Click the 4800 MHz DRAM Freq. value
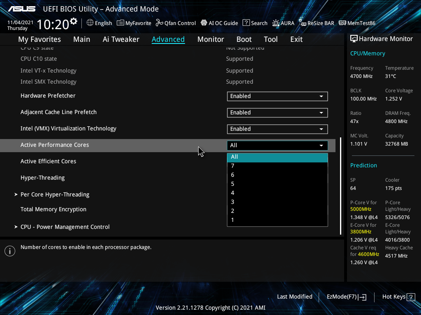Viewport: 421px width, 315px height. pyautogui.click(x=396, y=121)
